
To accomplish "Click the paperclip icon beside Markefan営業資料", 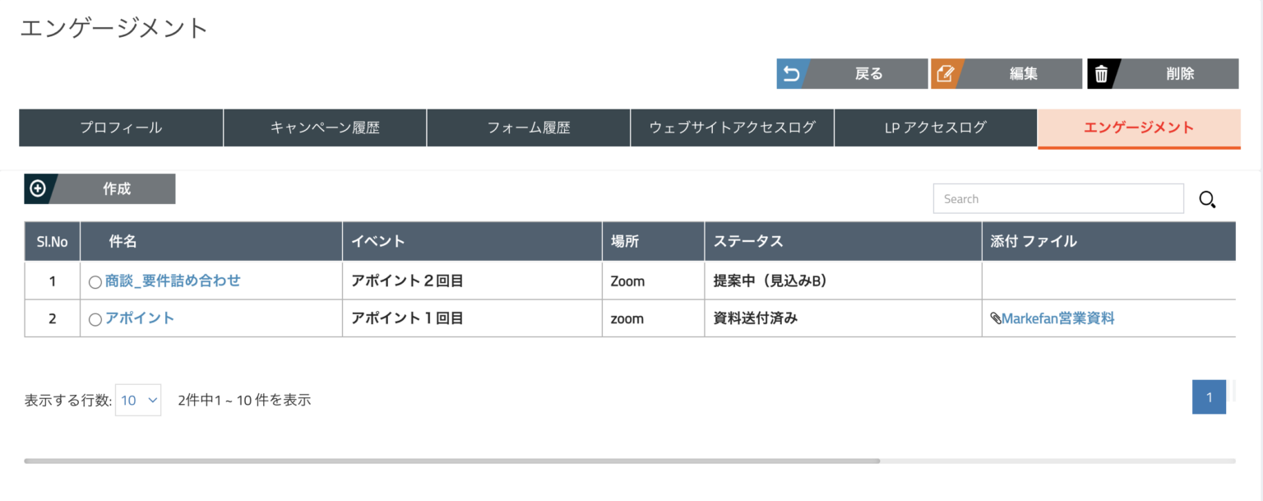I will click(996, 318).
